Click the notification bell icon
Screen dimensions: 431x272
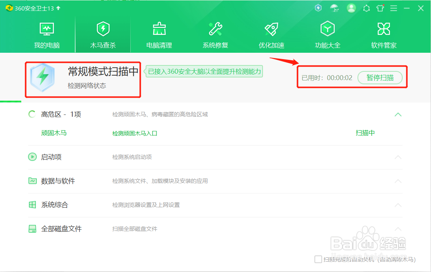pyautogui.click(x=366, y=8)
